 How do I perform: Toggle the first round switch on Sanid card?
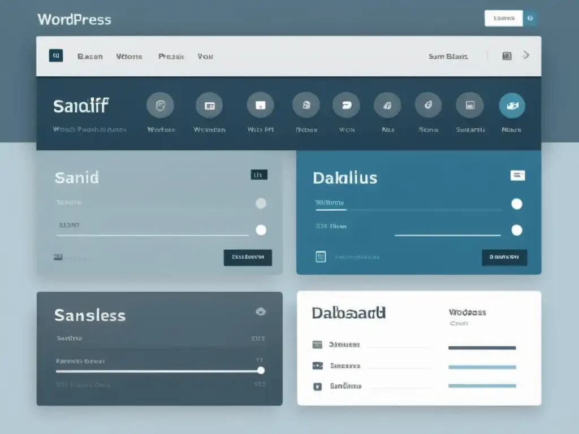[x=261, y=203]
